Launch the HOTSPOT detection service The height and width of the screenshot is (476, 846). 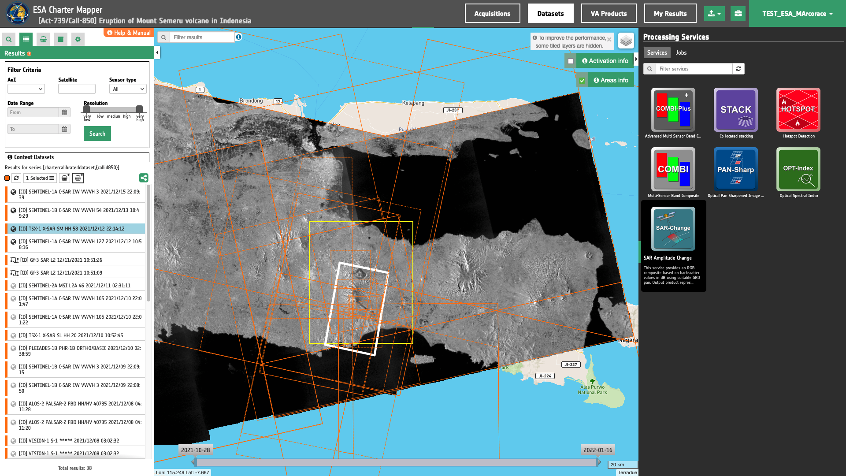(798, 110)
